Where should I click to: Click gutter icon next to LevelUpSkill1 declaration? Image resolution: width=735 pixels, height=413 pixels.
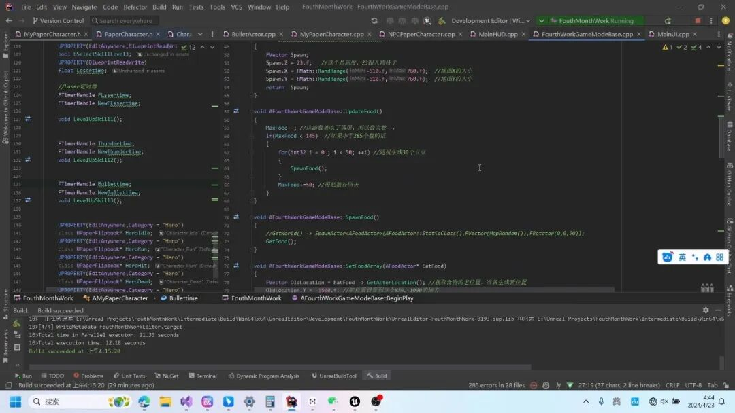(x=28, y=119)
